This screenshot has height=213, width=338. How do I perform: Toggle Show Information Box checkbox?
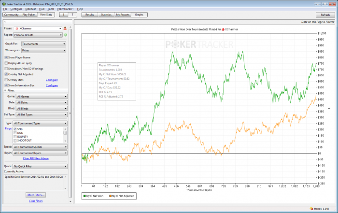(x=6, y=85)
